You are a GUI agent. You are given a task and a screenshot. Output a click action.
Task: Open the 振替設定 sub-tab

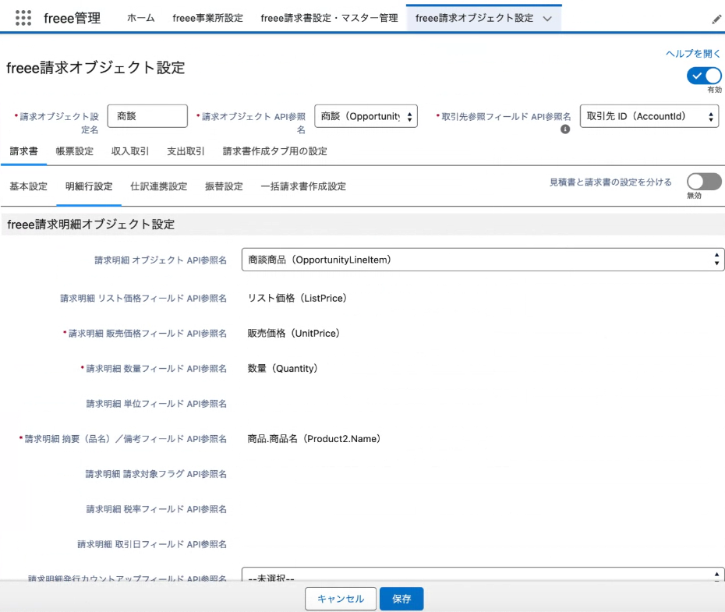tap(224, 186)
